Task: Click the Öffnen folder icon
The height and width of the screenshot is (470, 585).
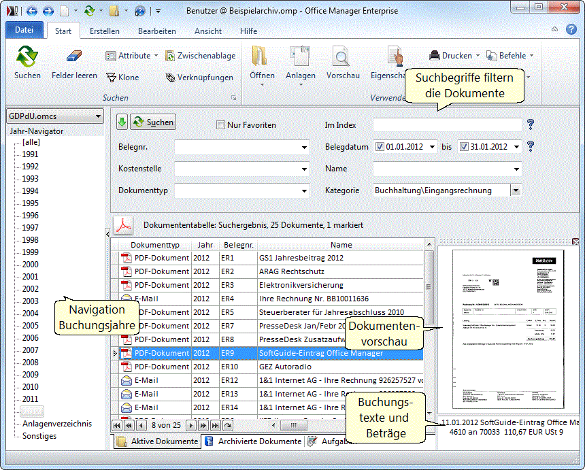Action: (260, 56)
